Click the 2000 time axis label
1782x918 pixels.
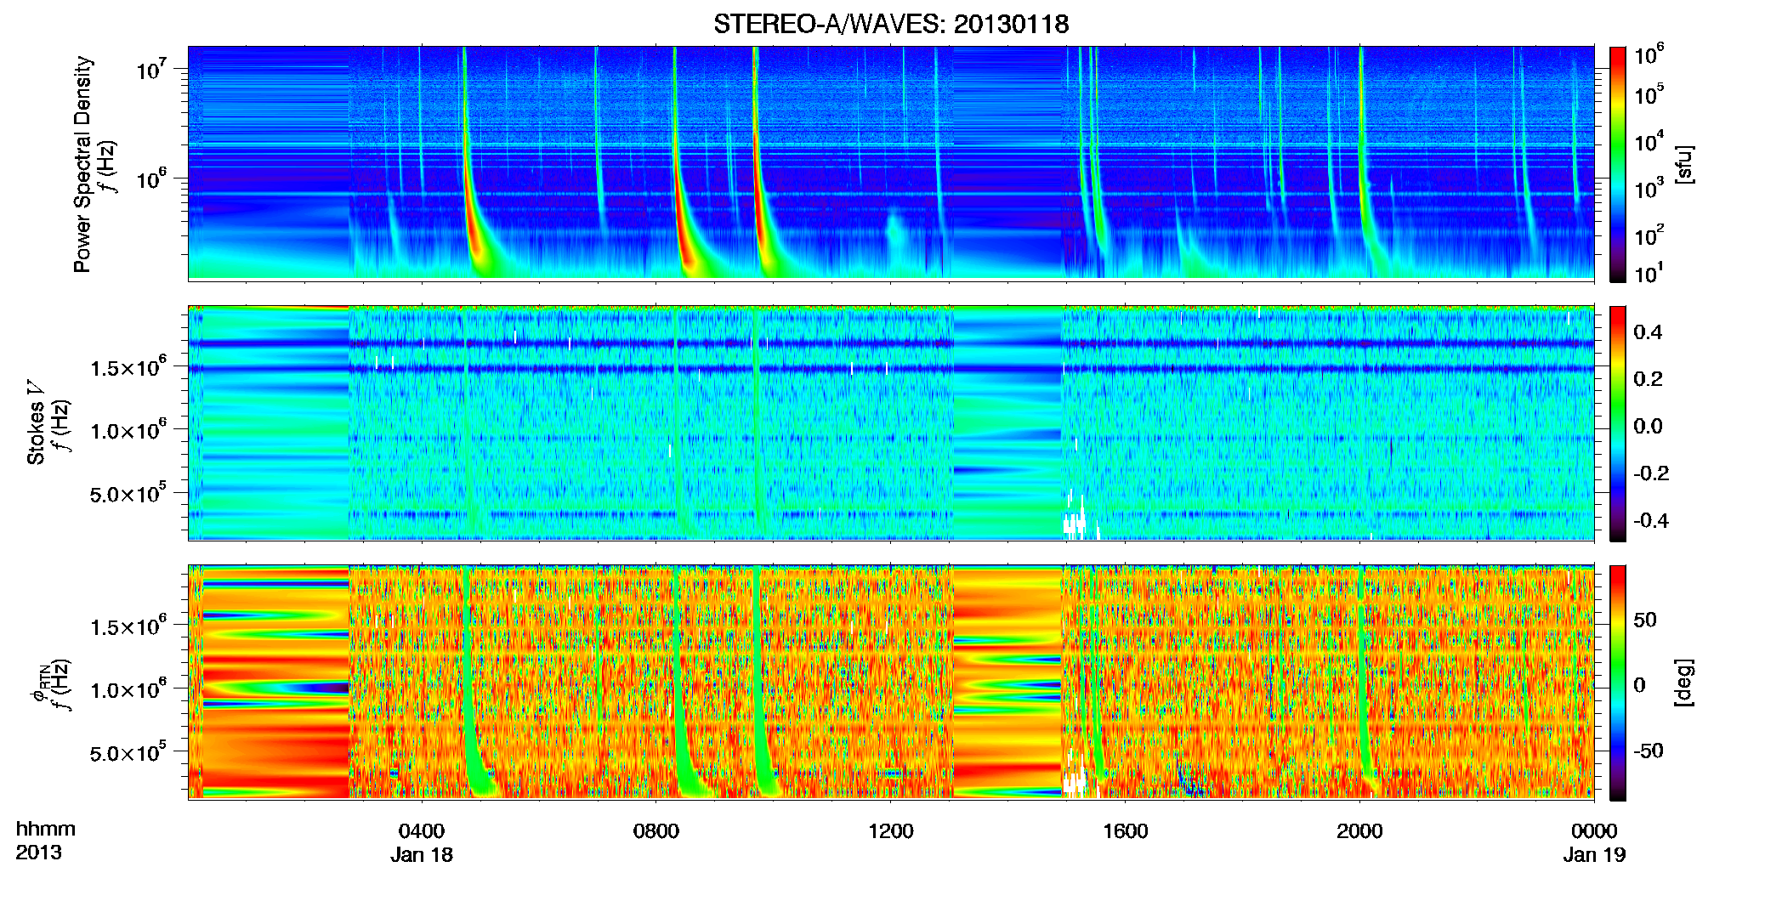click(x=1359, y=831)
